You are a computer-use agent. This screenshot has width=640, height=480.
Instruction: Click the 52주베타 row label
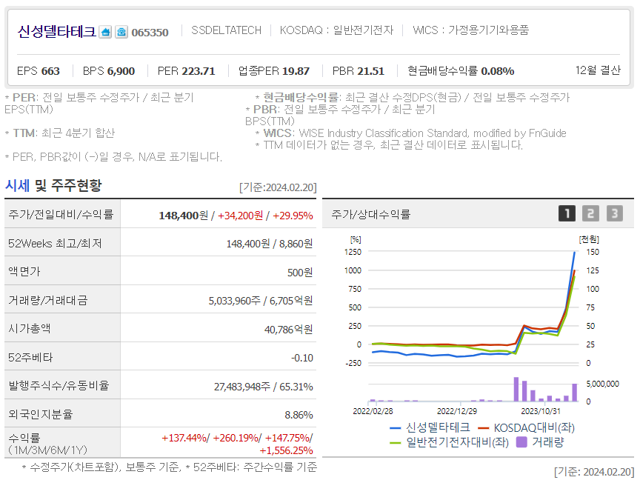point(30,358)
